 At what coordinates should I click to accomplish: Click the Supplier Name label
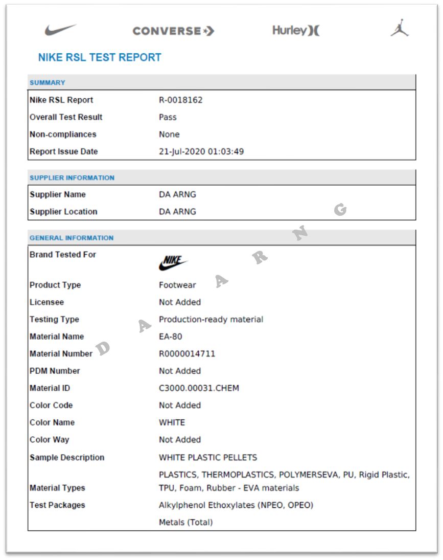tap(58, 194)
